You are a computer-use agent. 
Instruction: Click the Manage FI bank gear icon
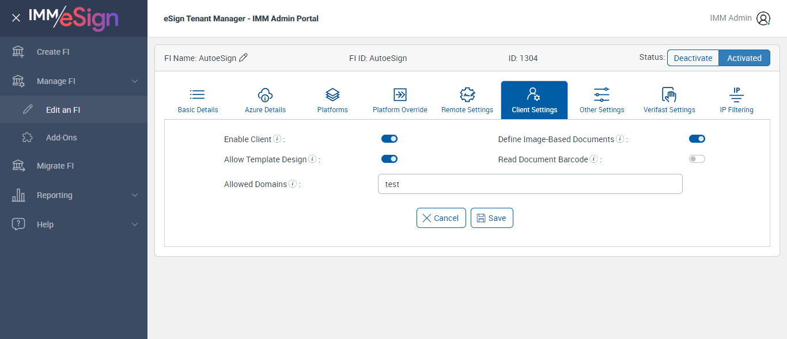(18, 81)
